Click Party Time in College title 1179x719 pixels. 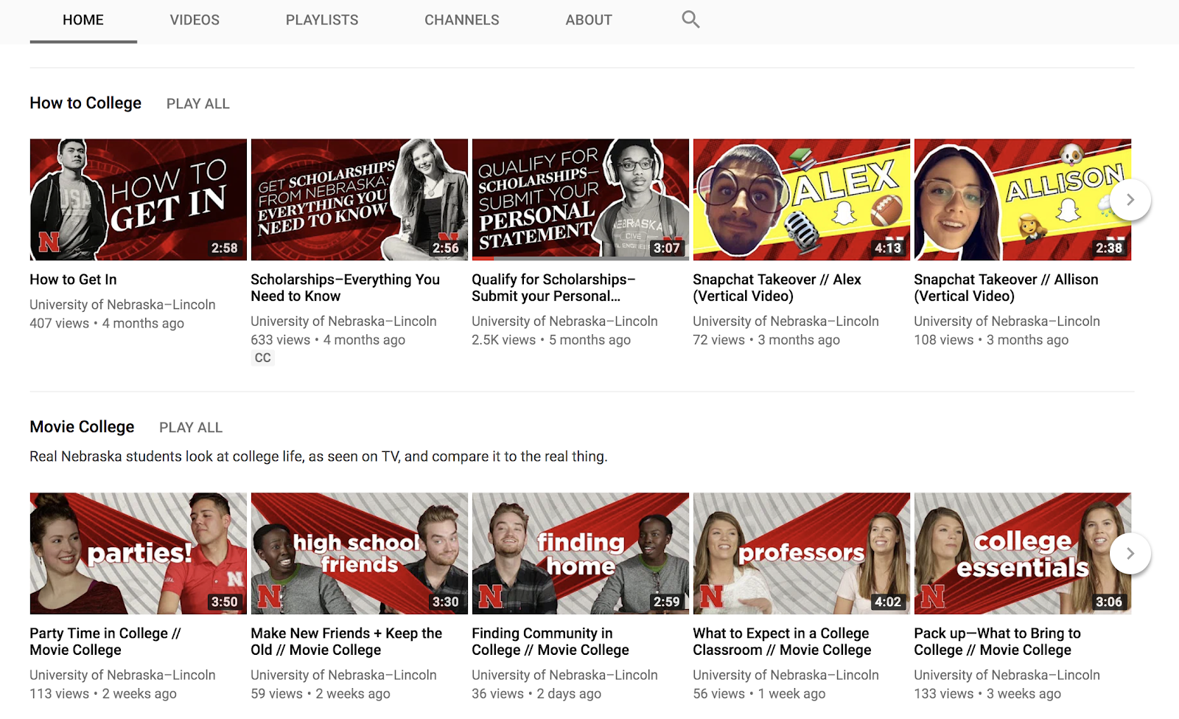point(105,642)
